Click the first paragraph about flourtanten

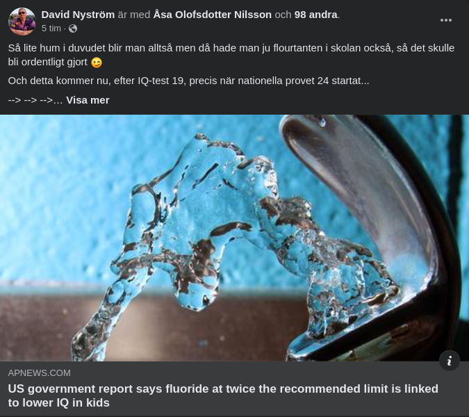click(x=231, y=55)
